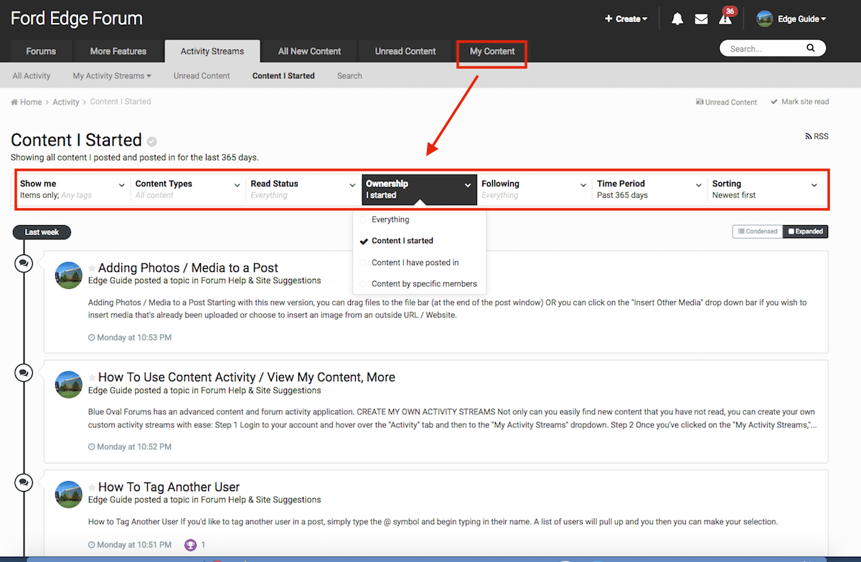Click Content I Started in sub-navigation
Image resolution: width=861 pixels, height=562 pixels.
tap(283, 76)
